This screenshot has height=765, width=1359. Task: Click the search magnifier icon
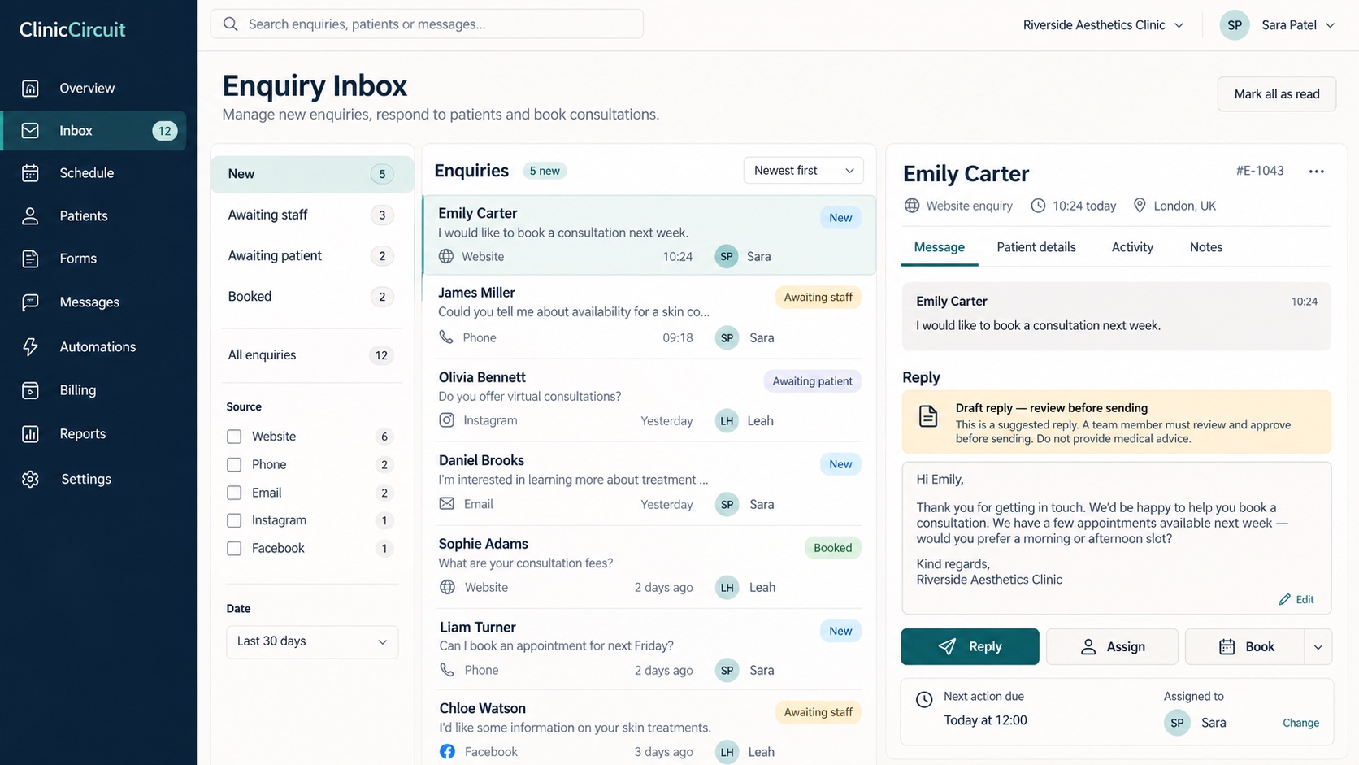pos(231,24)
